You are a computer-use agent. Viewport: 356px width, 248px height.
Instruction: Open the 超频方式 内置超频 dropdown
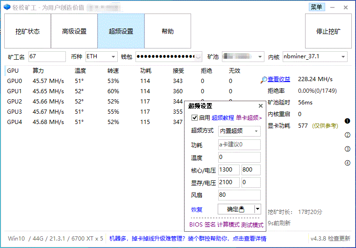[x=256, y=131]
